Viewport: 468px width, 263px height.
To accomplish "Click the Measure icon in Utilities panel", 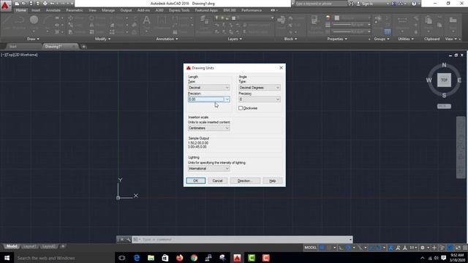I will click(x=402, y=20).
